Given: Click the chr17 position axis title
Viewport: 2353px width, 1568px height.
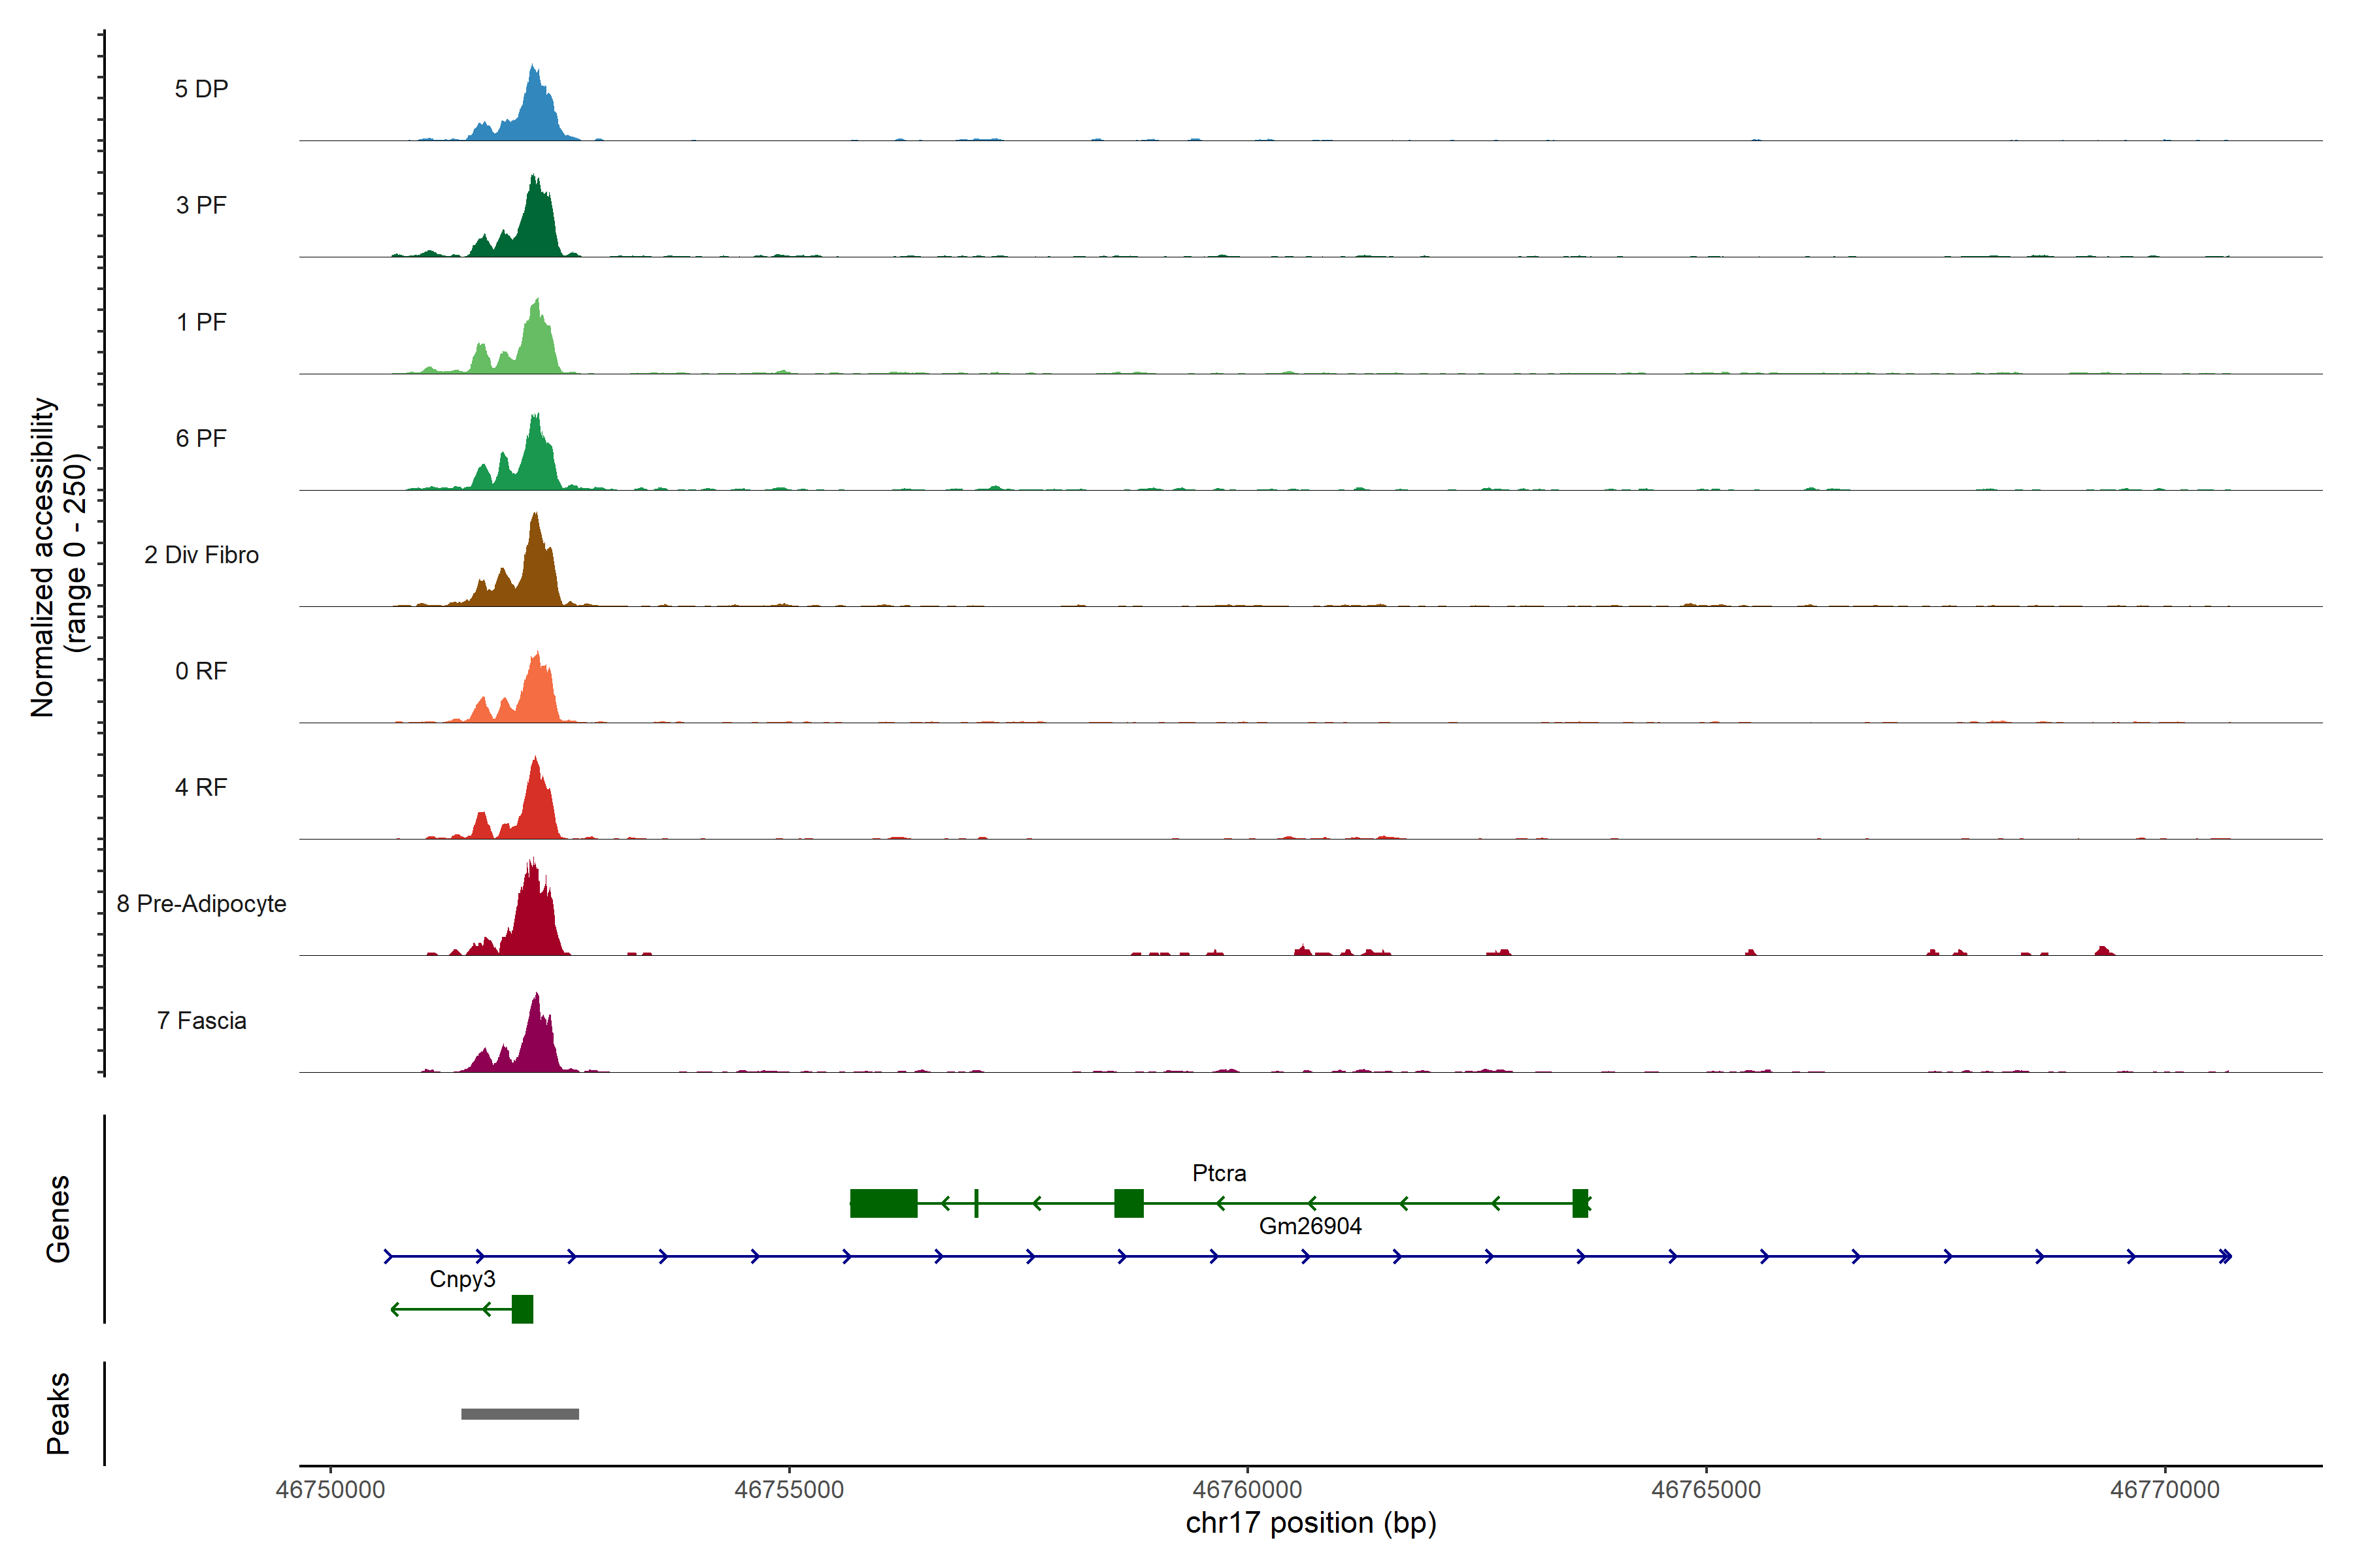Looking at the screenshot, I should (x=1310, y=1523).
